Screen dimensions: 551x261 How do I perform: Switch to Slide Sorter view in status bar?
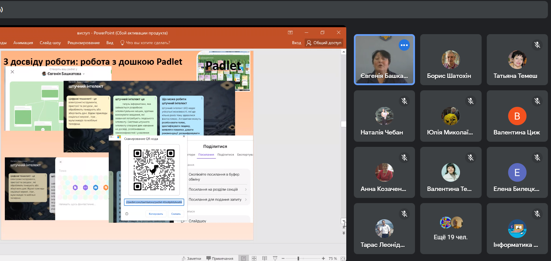[254, 258]
